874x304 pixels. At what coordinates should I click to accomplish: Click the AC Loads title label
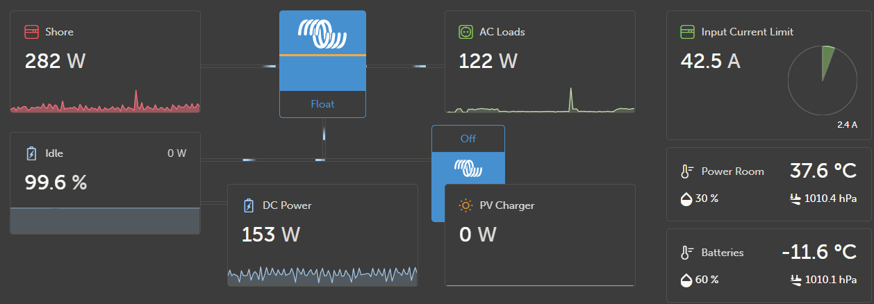502,32
